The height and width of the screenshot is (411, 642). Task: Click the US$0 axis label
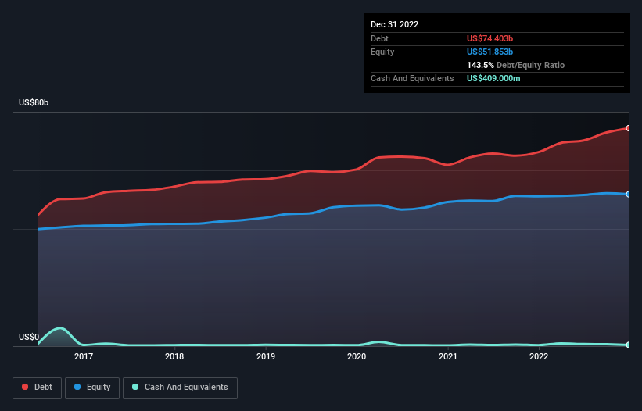click(x=29, y=337)
